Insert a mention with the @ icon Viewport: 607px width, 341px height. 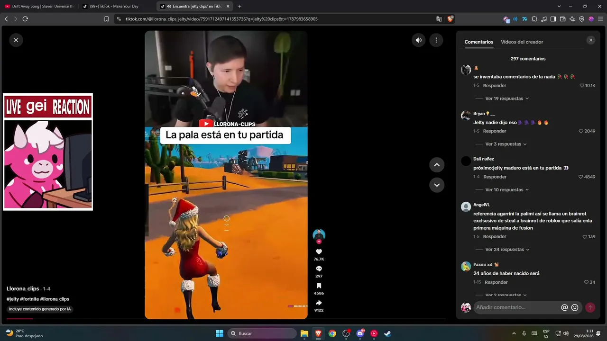[564, 307]
